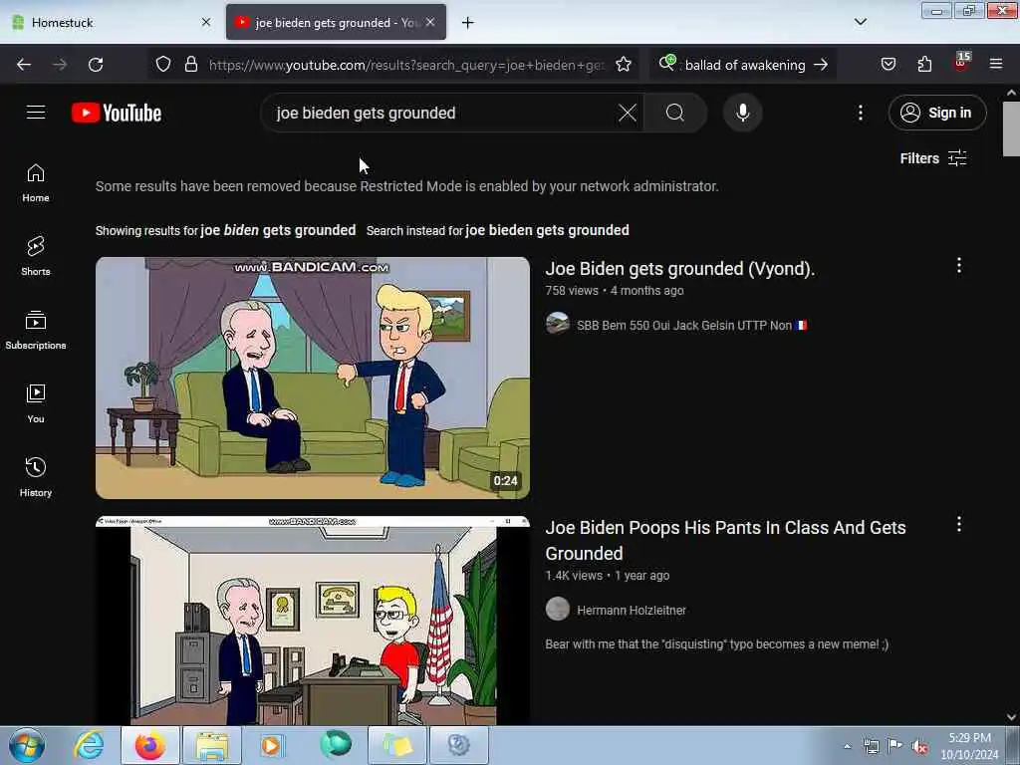Viewport: 1020px width, 765px height.
Task: Open more options for Joe Biden gets grounded (Vyond)
Action: 959,265
